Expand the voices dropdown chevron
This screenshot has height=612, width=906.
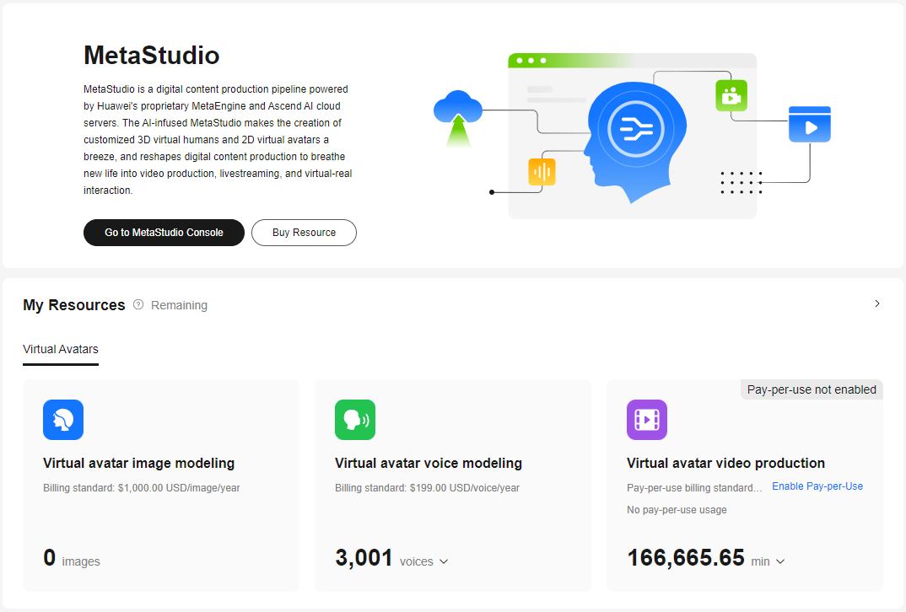[x=444, y=561]
